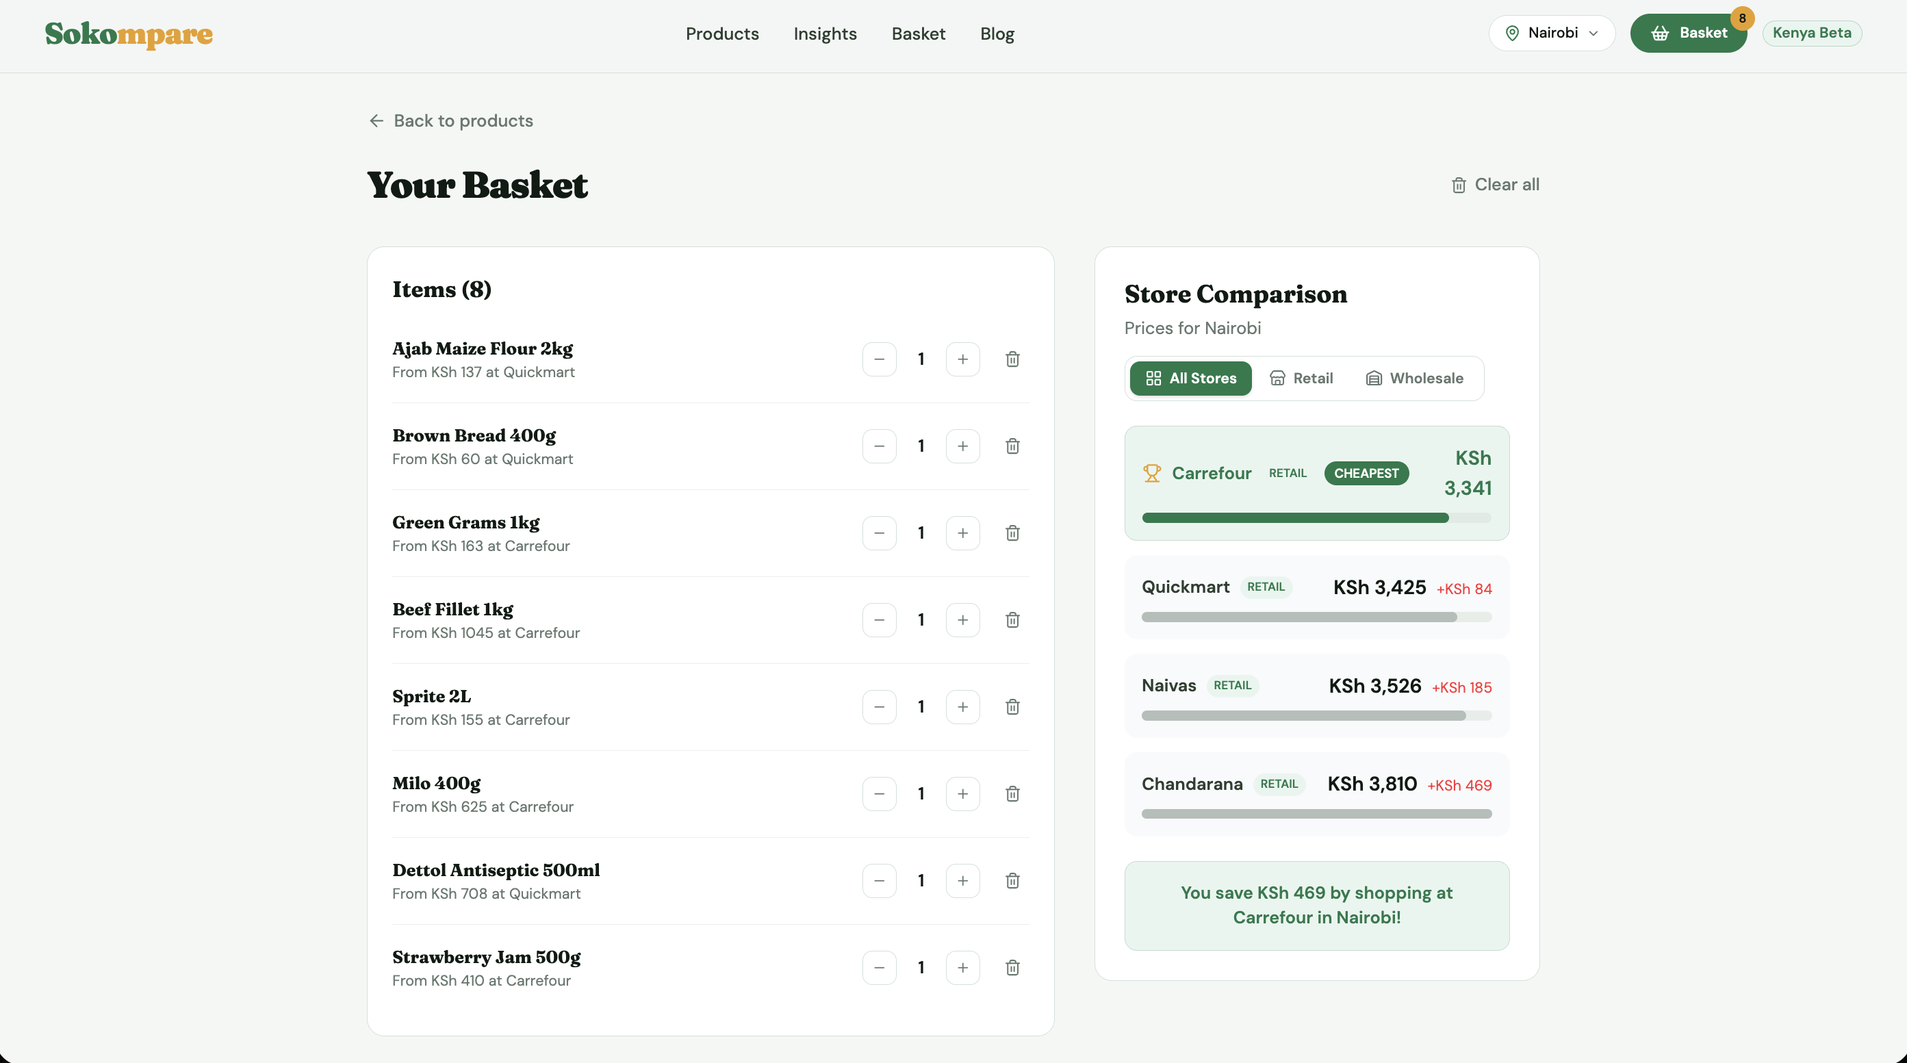Screen dimensions: 1907x1063
Task: Clear all basket items
Action: pos(1496,185)
